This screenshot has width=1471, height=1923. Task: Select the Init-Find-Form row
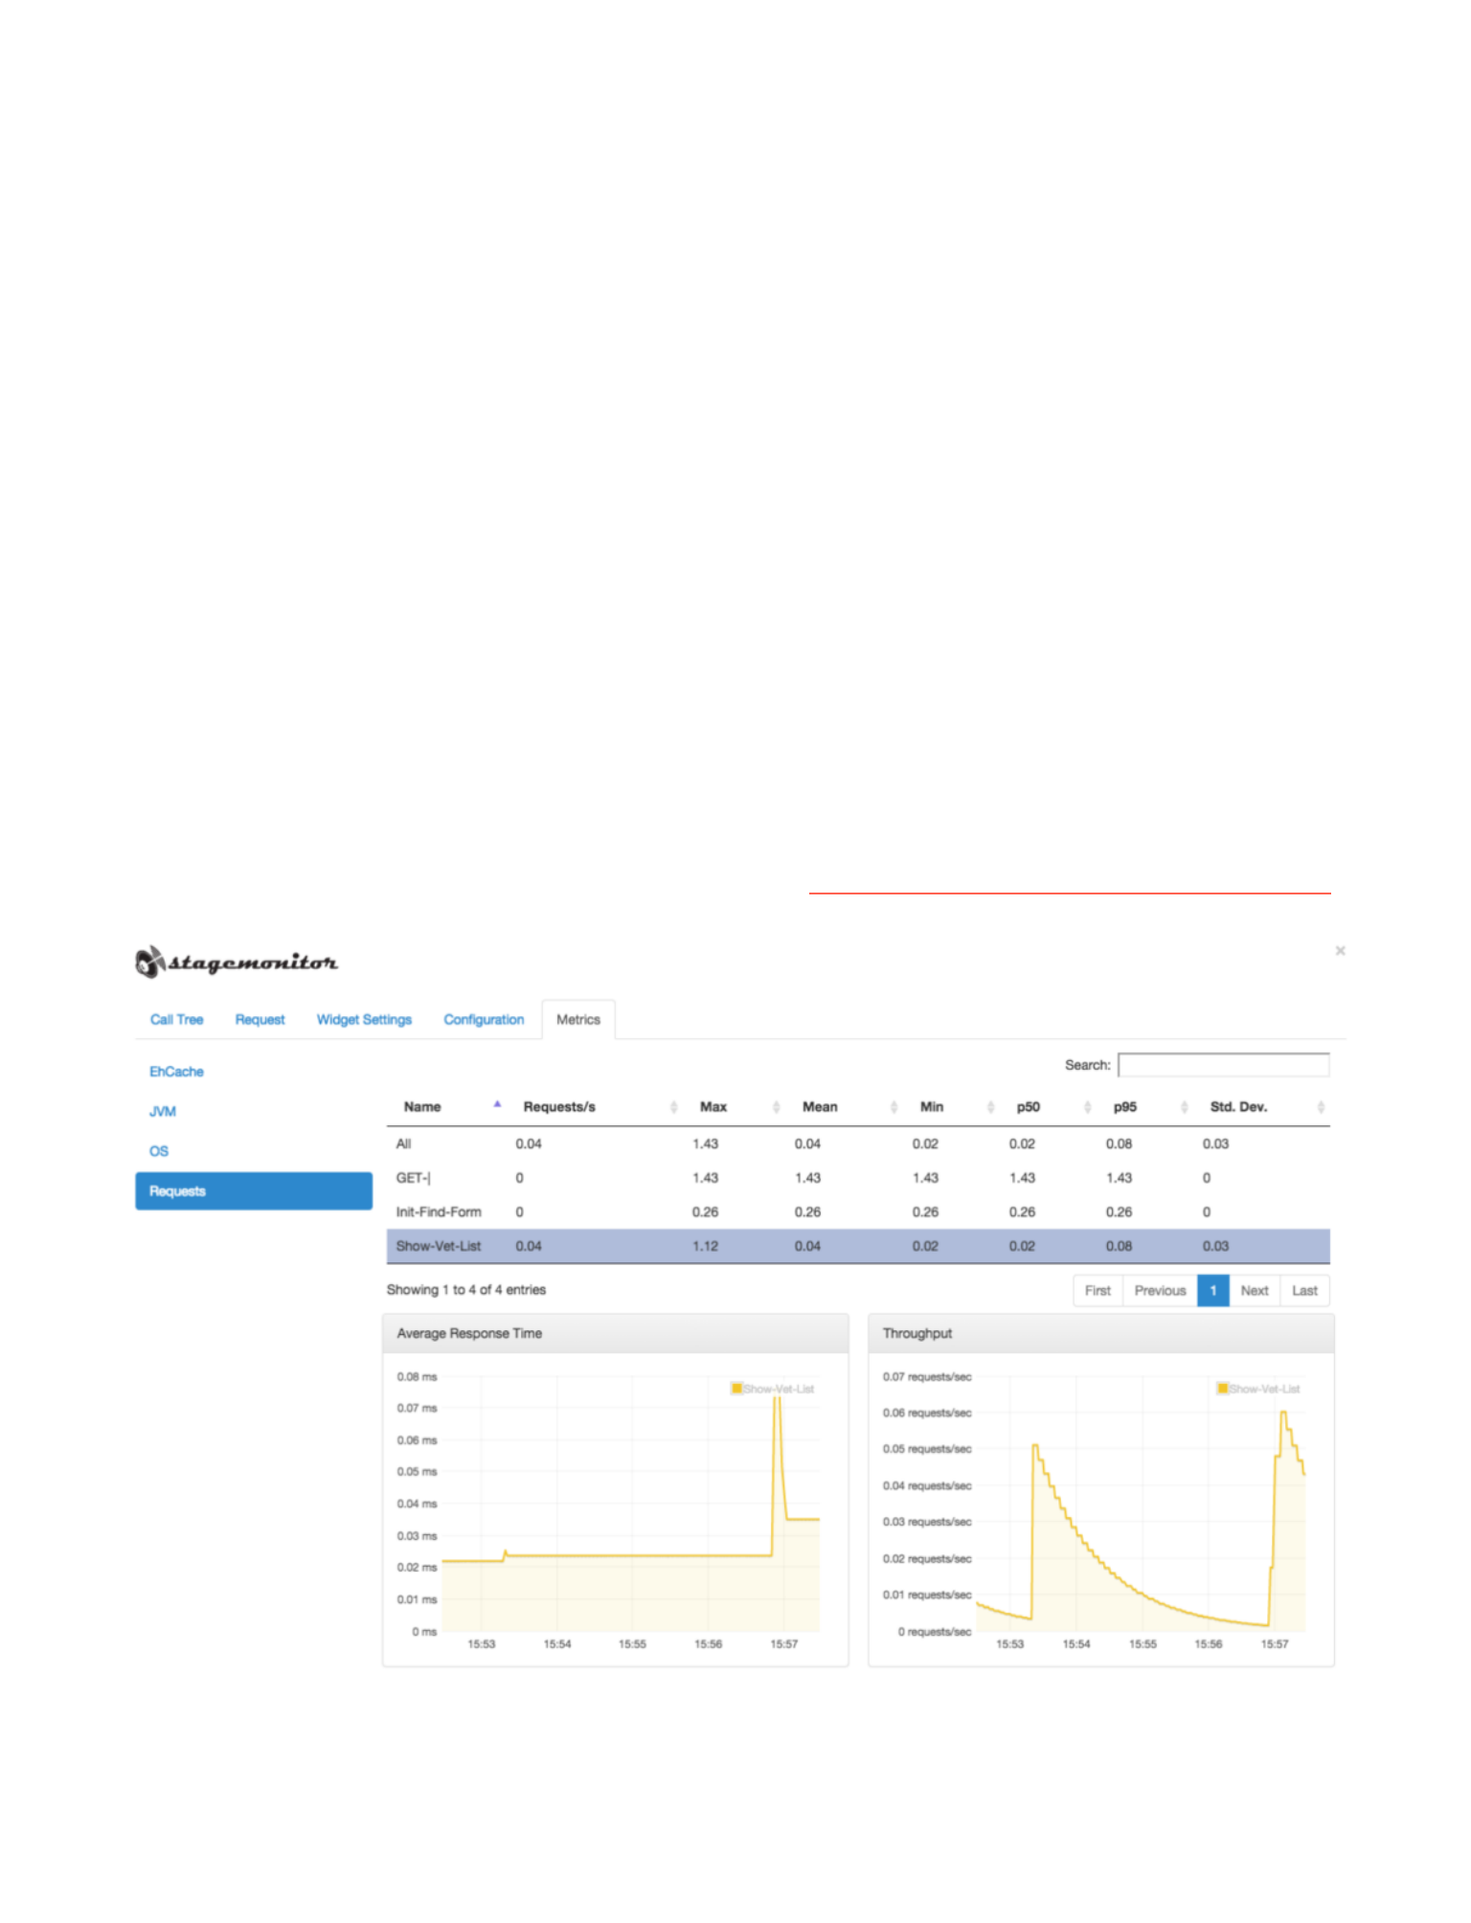858,1211
